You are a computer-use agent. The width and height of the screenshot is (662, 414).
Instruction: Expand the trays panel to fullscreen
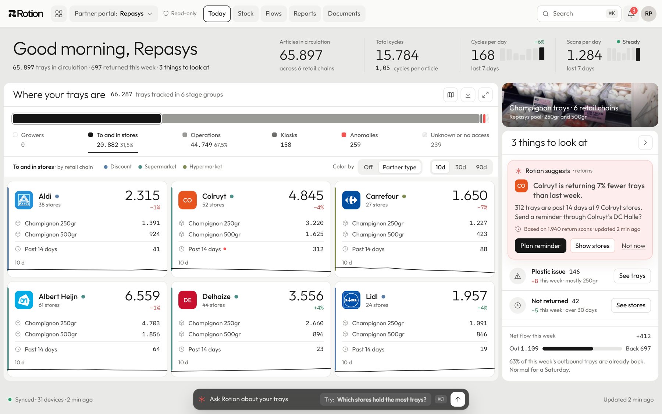click(x=485, y=95)
